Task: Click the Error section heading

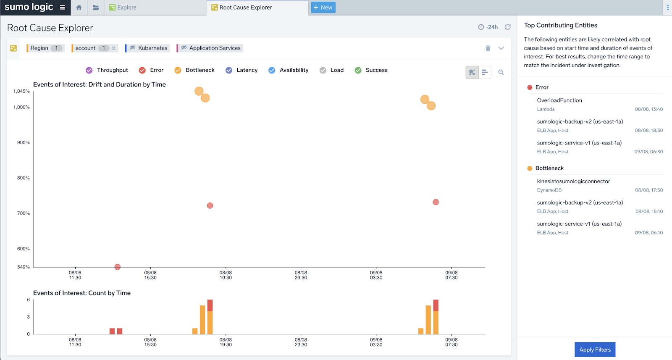Action: tap(542, 87)
